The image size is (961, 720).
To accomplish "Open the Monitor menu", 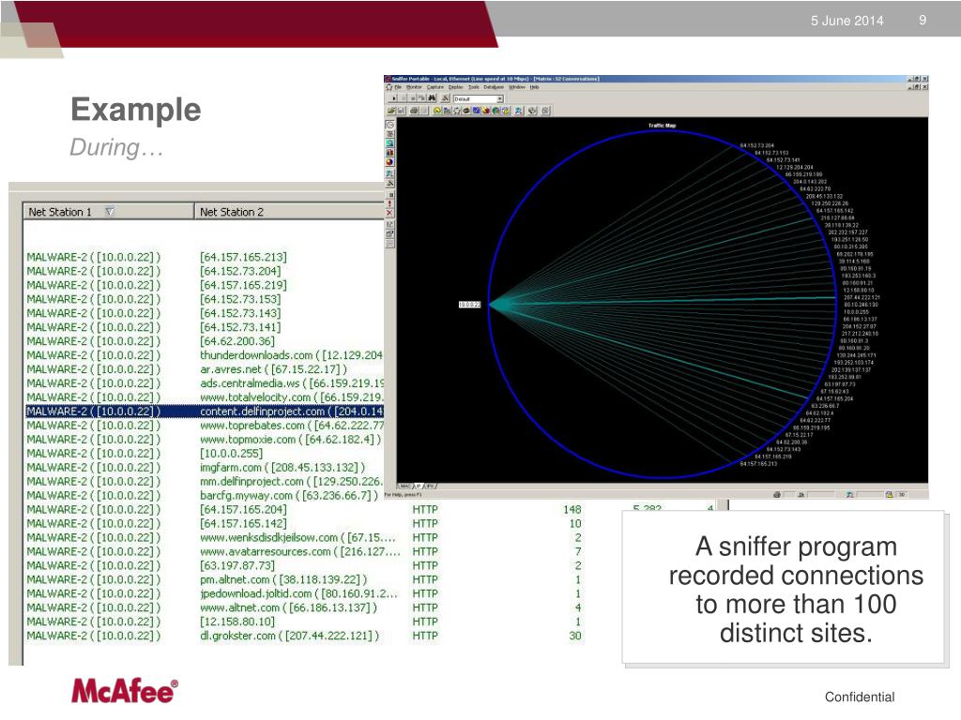I will pos(414,87).
